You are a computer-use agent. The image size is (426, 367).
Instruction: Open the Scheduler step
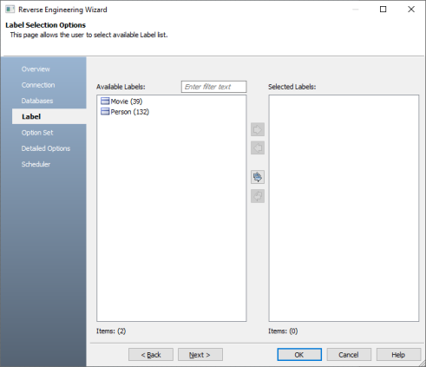pos(36,164)
